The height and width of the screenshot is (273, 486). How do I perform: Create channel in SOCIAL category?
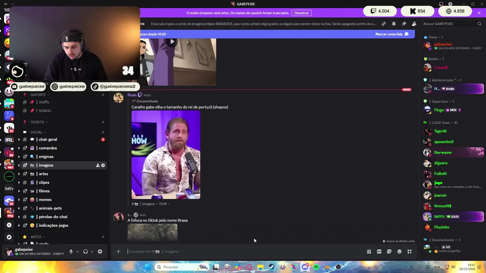(103, 132)
